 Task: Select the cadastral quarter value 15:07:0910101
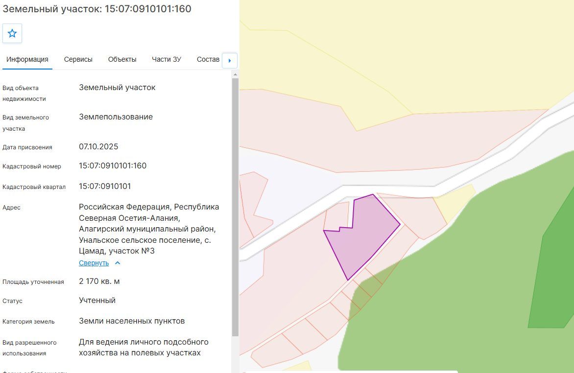tap(105, 186)
